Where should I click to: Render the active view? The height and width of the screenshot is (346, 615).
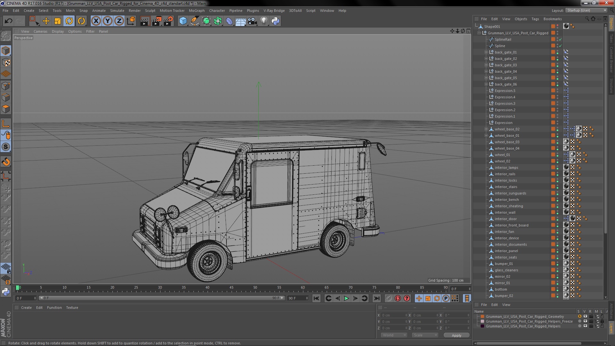144,21
